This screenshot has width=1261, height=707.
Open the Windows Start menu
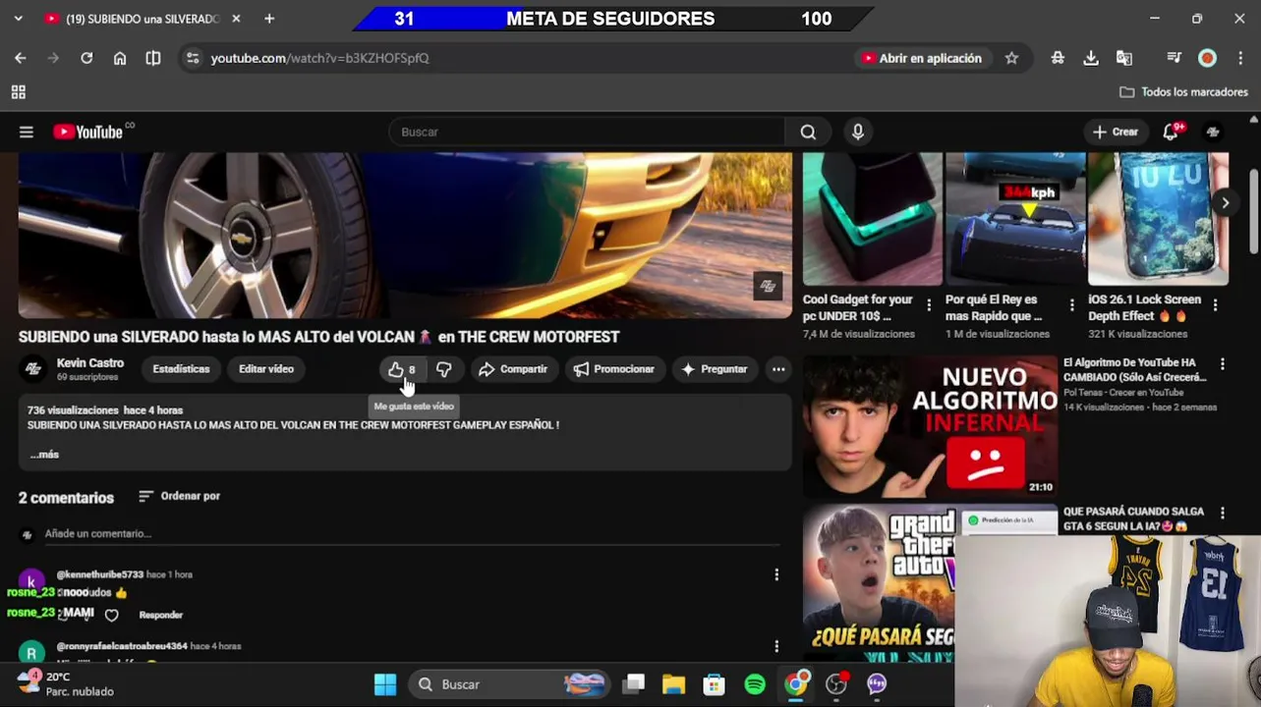[385, 684]
